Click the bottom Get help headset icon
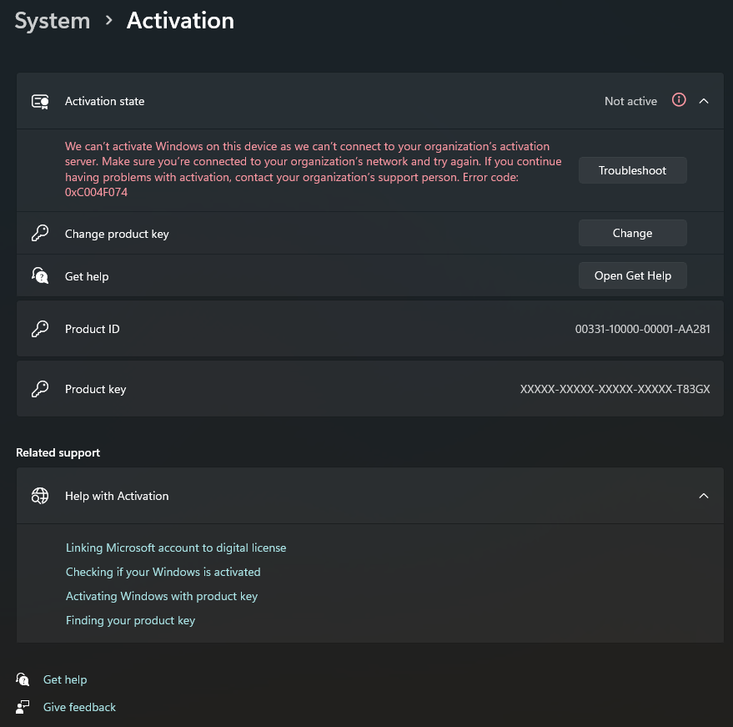733x727 pixels. [23, 679]
